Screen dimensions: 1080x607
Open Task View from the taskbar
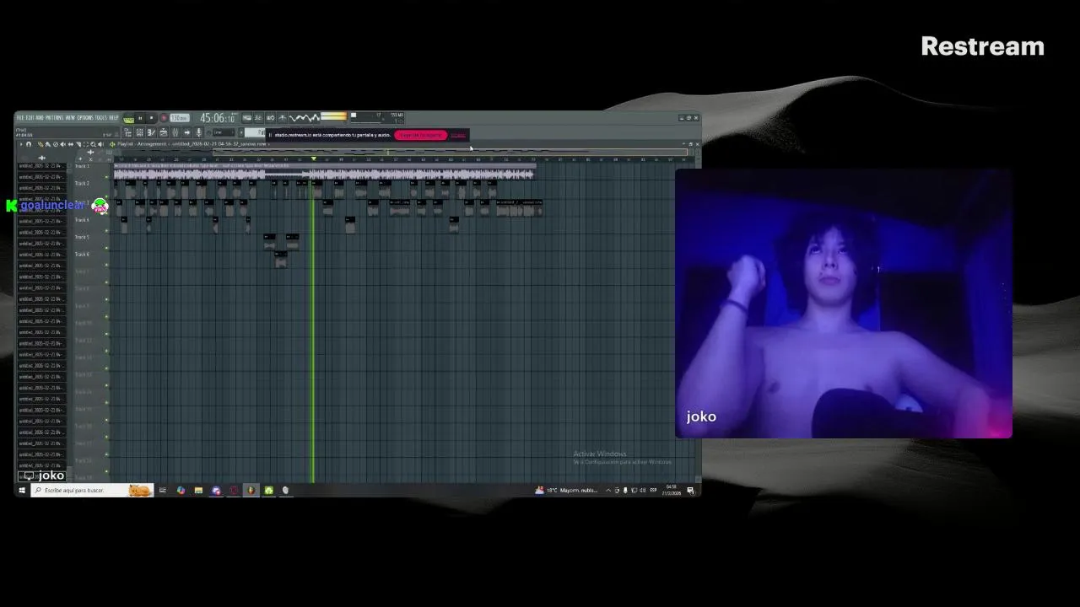(x=162, y=491)
